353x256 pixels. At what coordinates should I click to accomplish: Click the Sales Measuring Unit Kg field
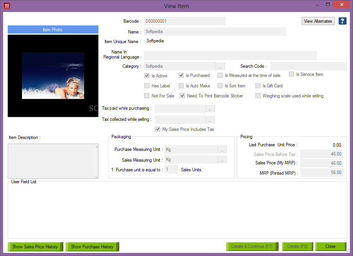tap(191, 159)
